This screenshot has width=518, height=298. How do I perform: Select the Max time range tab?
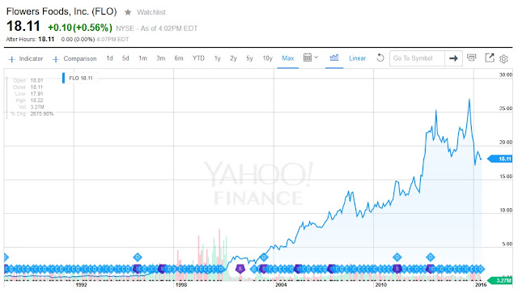(x=288, y=58)
